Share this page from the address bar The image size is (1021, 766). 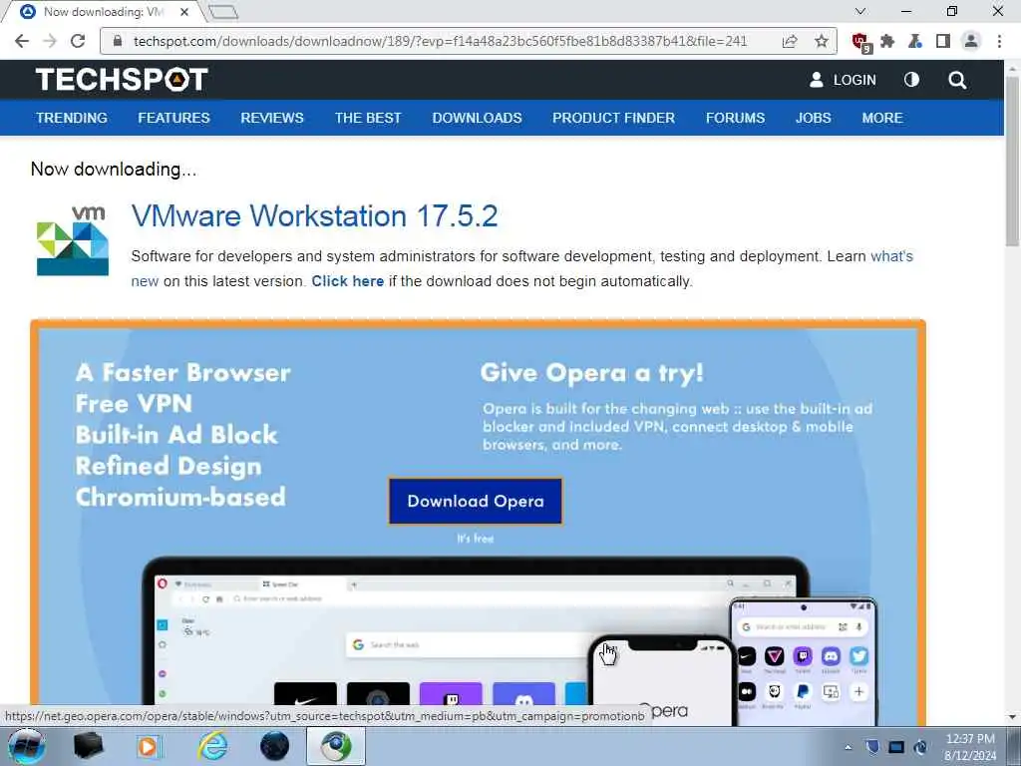[790, 41]
